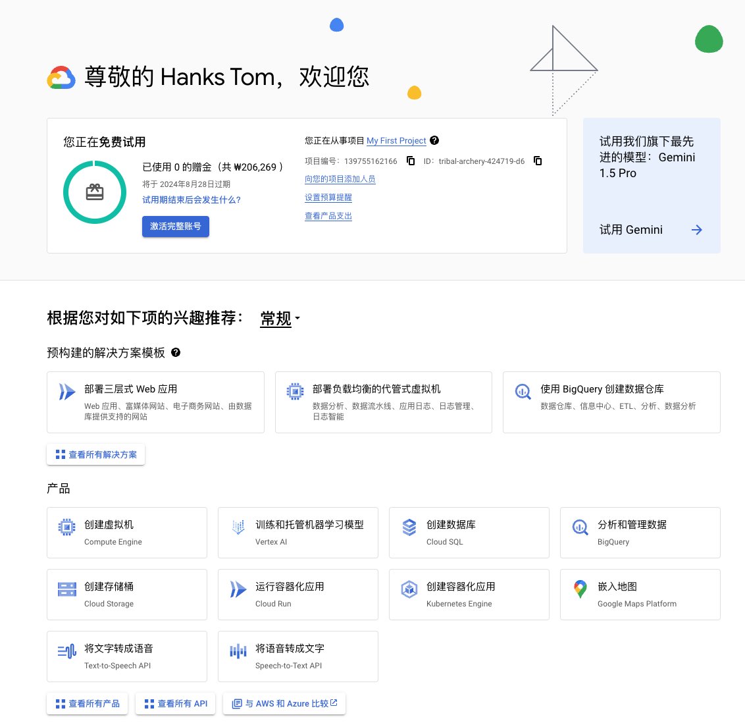This screenshot has height=723, width=745.
Task: Click the Compute Engine product icon
Action: click(x=66, y=527)
